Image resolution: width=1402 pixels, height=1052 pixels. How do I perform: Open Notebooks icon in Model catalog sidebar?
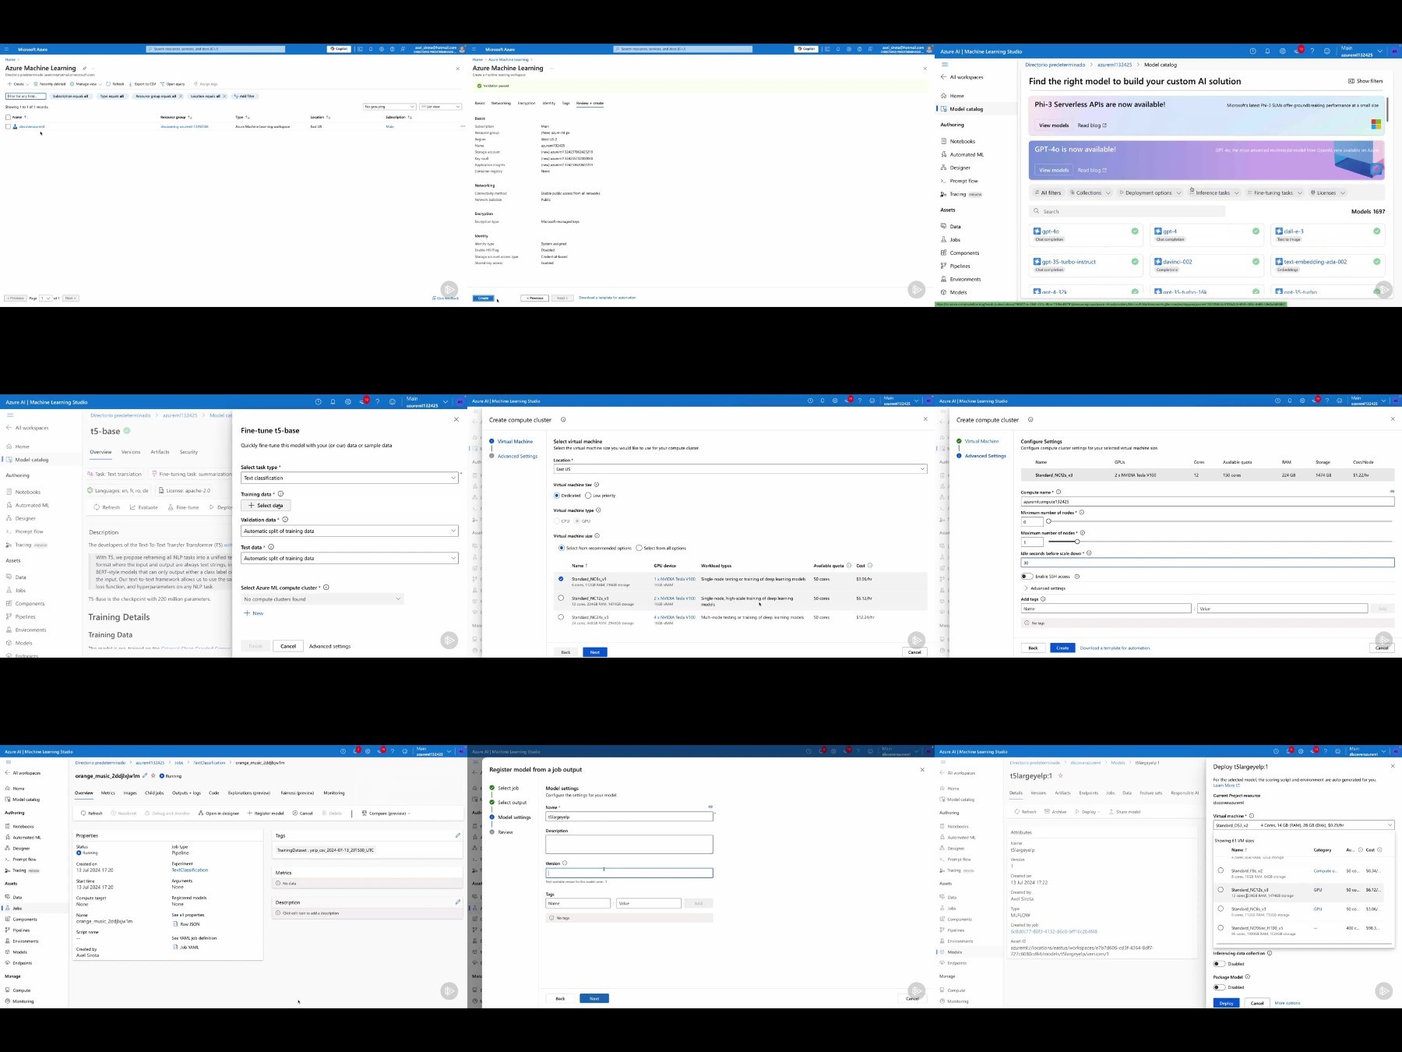click(944, 141)
